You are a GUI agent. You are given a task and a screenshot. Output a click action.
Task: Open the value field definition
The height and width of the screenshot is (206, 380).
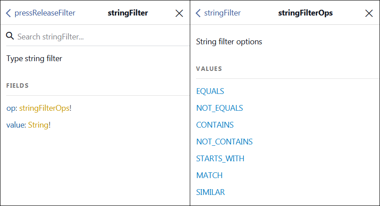coord(16,125)
